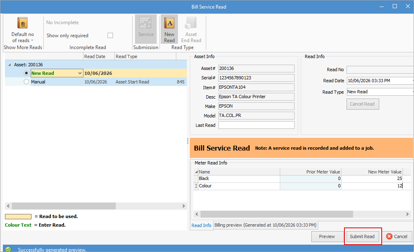Click the Colour prior meter value cell
The width and height of the screenshot is (414, 252).
[x=310, y=186]
